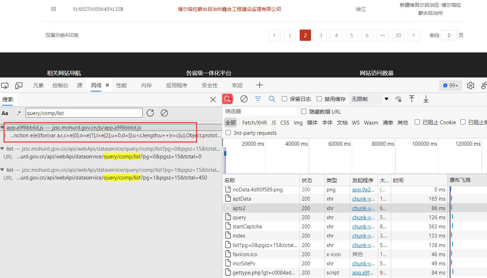
Task: Collapse the pg=0 list search result
Action: tap(2, 149)
